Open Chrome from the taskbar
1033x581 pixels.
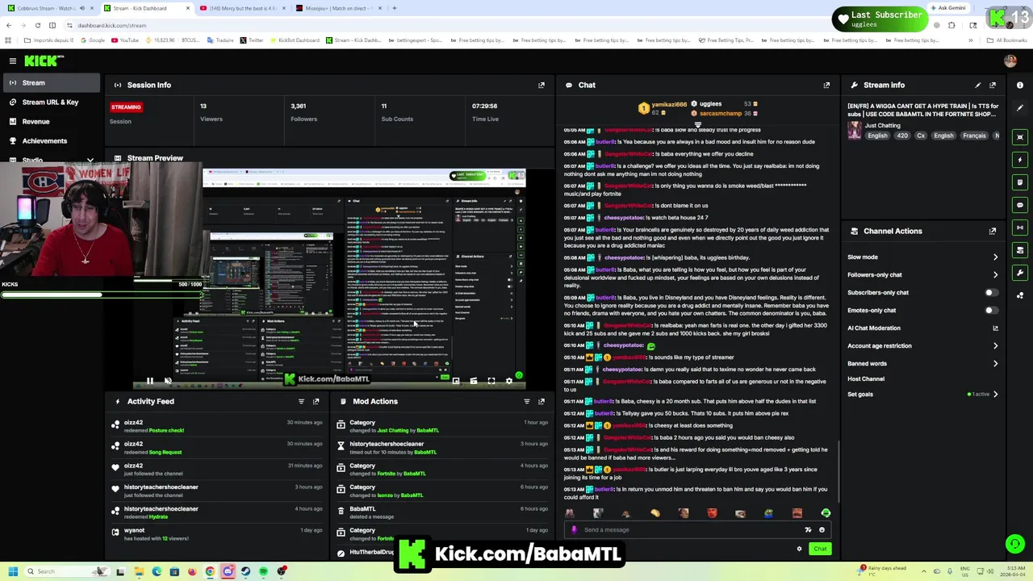coord(210,571)
